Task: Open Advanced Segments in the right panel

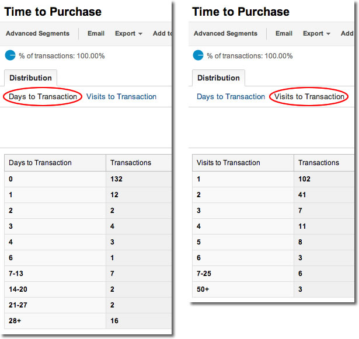Action: tap(225, 34)
